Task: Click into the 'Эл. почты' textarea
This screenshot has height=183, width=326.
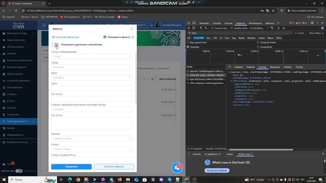Action: (92, 124)
